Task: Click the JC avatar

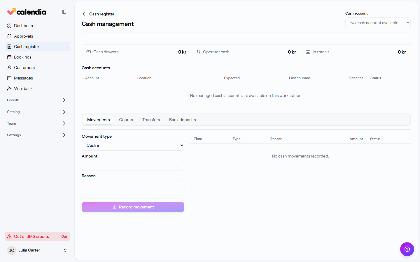Action: (x=12, y=250)
